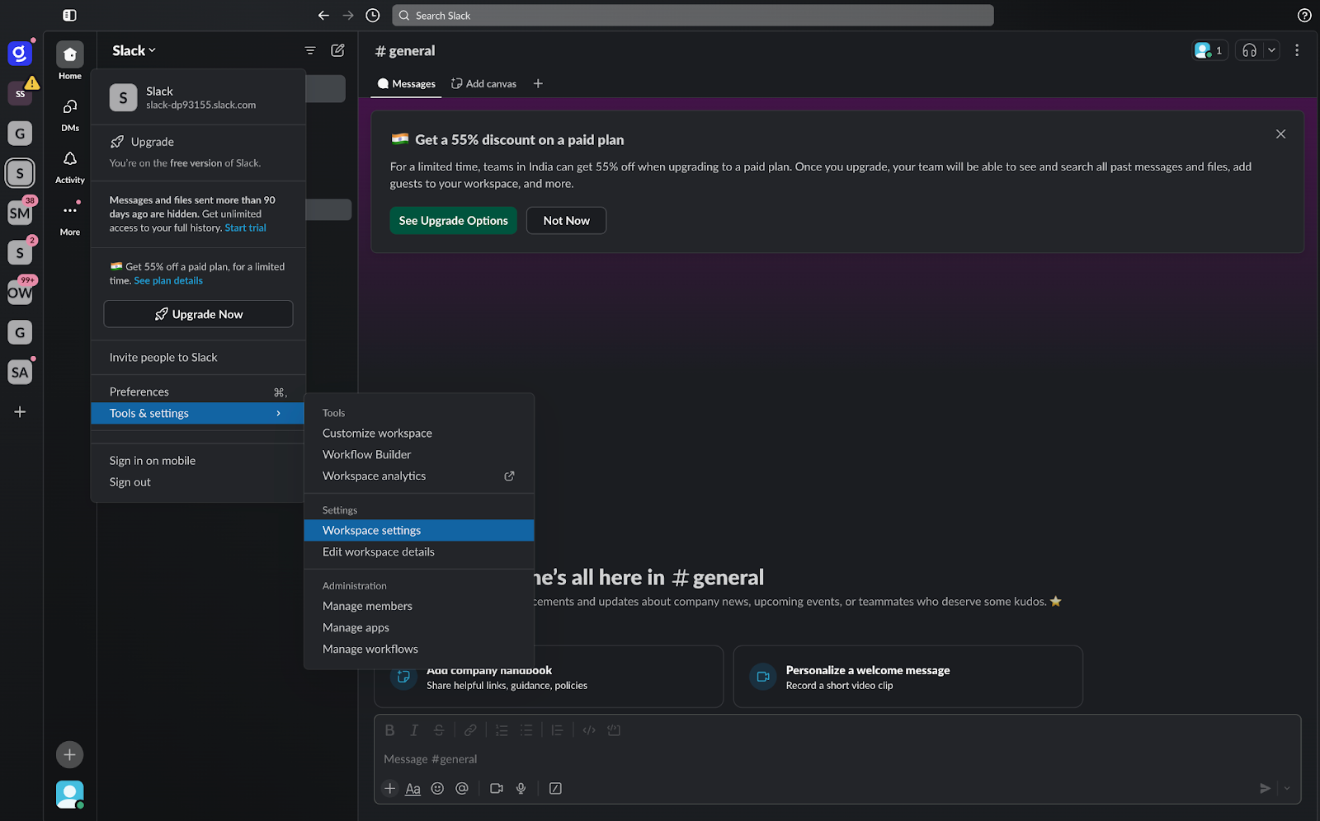Expand the Slack workspace name dropdown
The image size is (1320, 821).
tap(133, 50)
